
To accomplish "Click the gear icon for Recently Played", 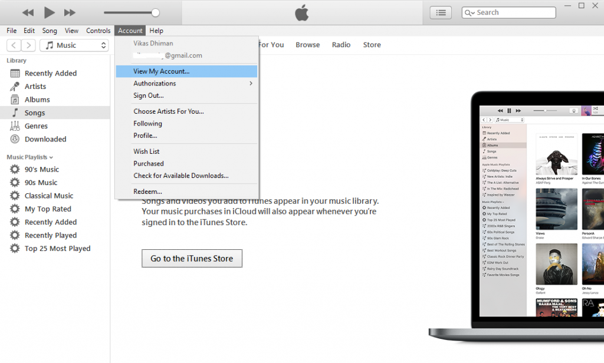I will click(15, 235).
